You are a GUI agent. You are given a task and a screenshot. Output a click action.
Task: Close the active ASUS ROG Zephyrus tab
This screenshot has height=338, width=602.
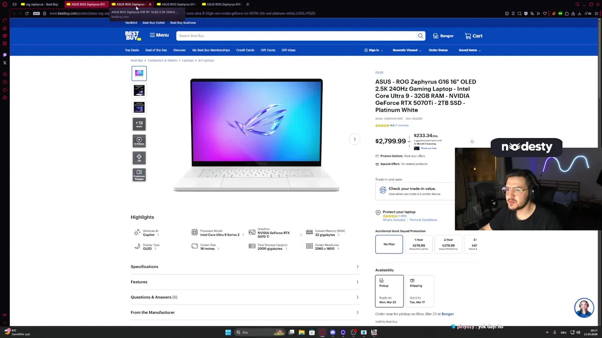point(150,4)
